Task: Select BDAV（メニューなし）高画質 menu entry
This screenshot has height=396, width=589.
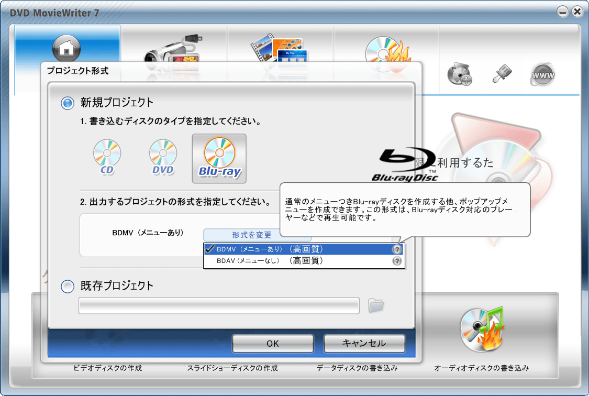Action: [x=304, y=261]
